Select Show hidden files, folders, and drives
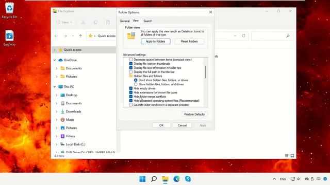 coord(136,84)
